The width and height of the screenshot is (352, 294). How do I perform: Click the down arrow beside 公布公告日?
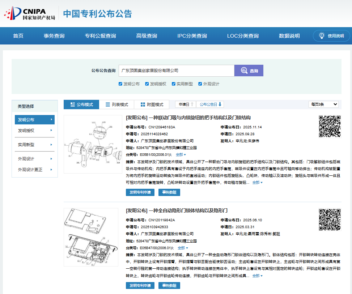coord(220,105)
